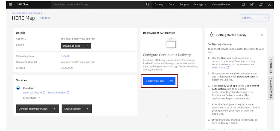This screenshot has width=280, height=131.
Task: Click external-link icon beside Learn more
Action: click(228, 67)
